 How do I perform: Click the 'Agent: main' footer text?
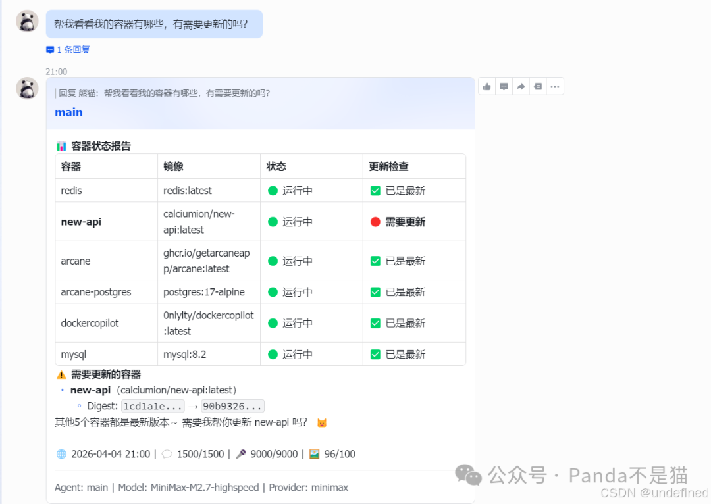pos(81,488)
